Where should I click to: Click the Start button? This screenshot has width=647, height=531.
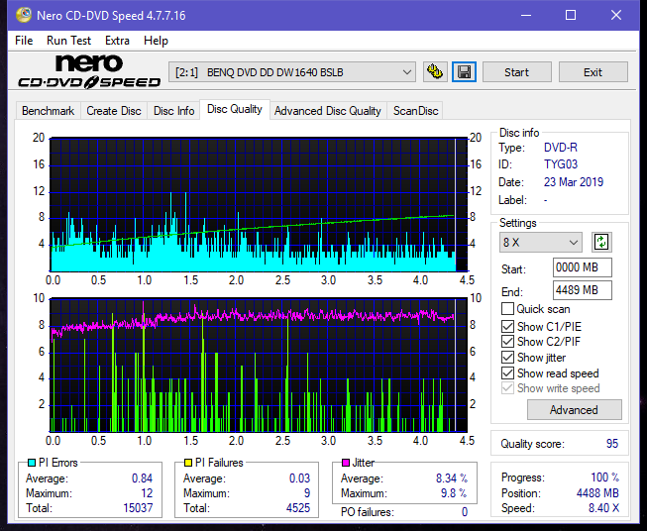pos(516,72)
